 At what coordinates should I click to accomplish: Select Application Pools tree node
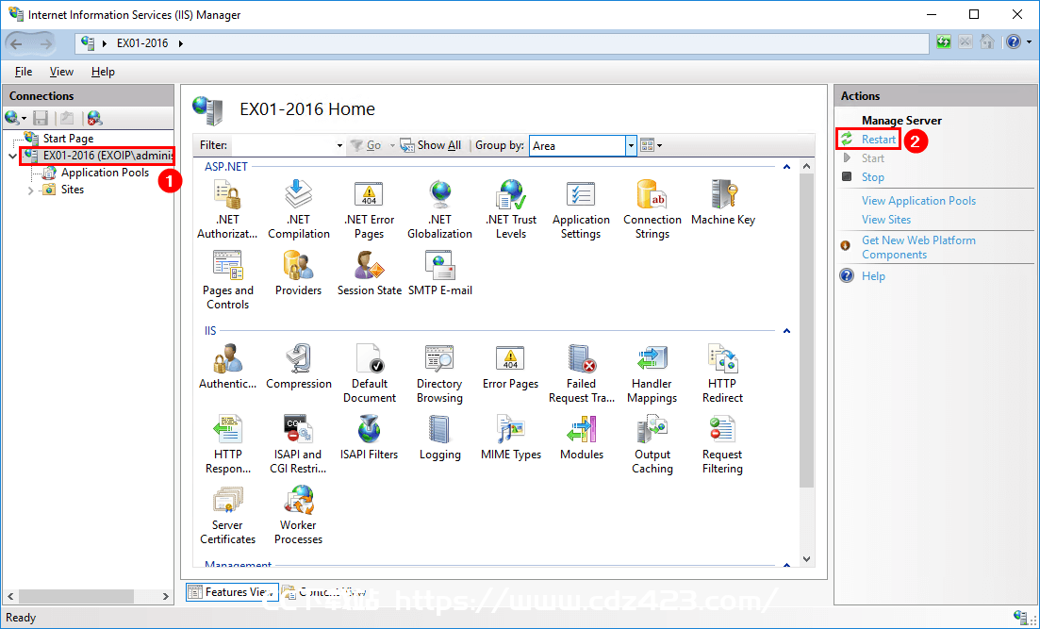pyautogui.click(x=105, y=173)
